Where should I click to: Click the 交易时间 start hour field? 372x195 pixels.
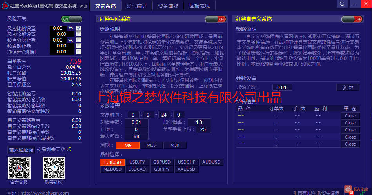point(134,115)
